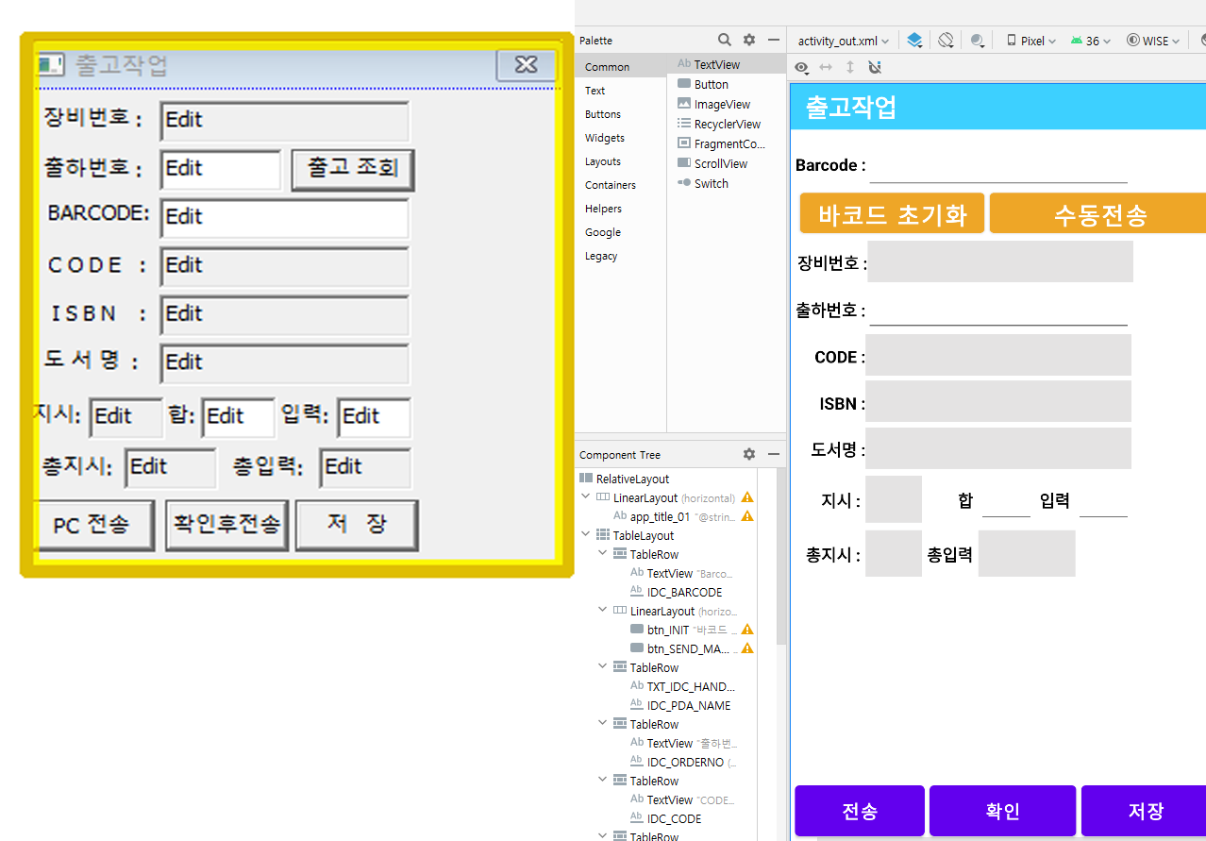Viewport: 1206px width, 841px height.
Task: Click the 바코드 초기화 button in preview
Action: [892, 213]
